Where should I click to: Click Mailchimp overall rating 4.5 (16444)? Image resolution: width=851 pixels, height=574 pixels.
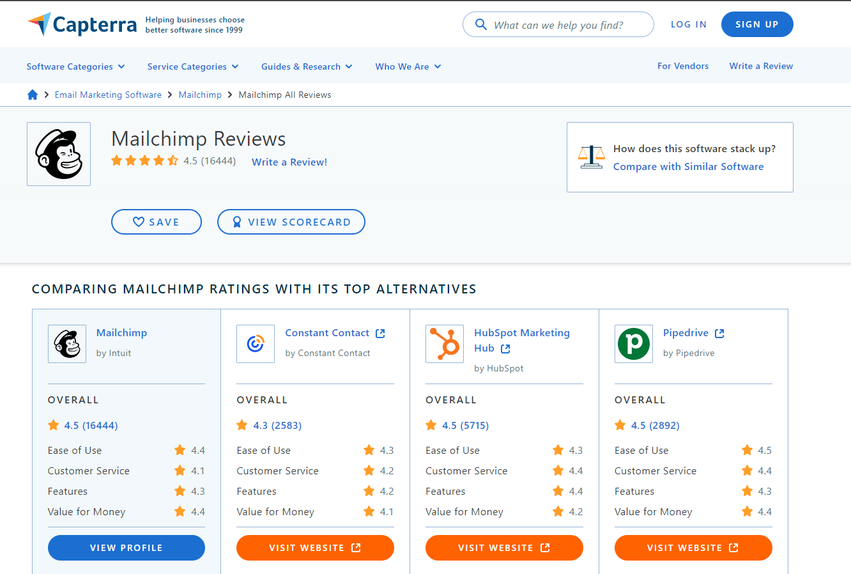(x=91, y=425)
